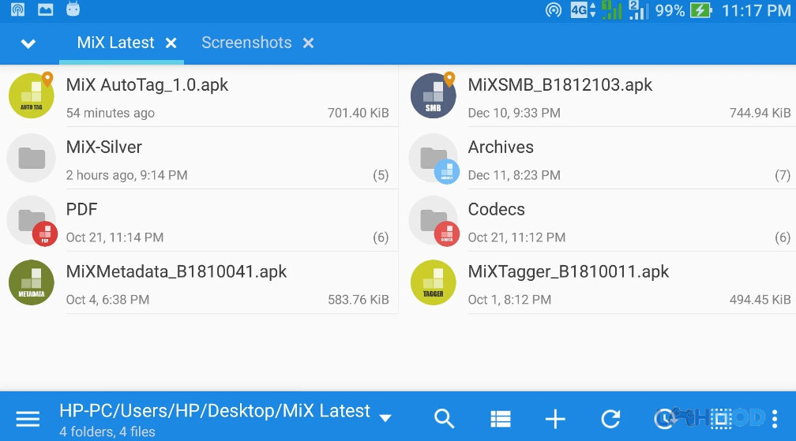Switch to the Screenshots tab

246,43
